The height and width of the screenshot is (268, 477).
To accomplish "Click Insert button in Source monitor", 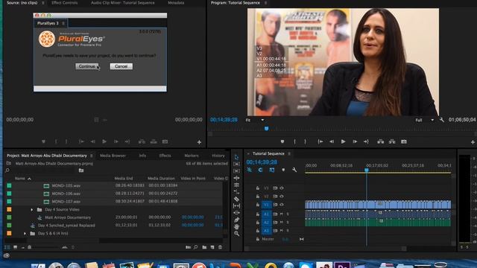I will coord(142,141).
